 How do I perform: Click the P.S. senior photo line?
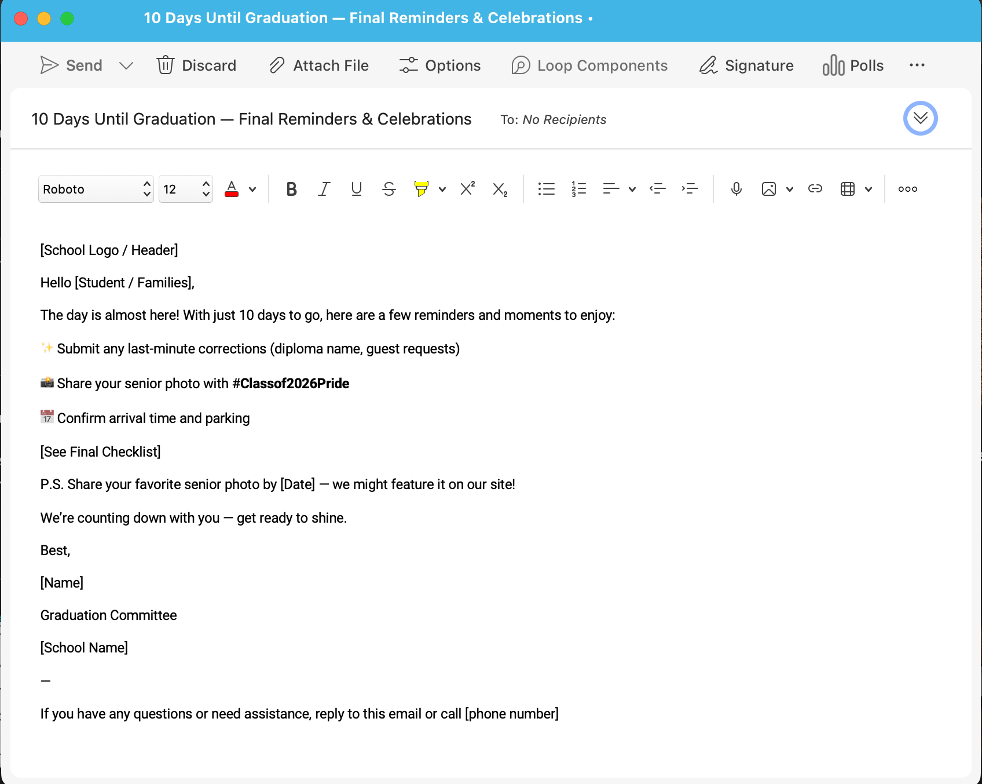[278, 484]
